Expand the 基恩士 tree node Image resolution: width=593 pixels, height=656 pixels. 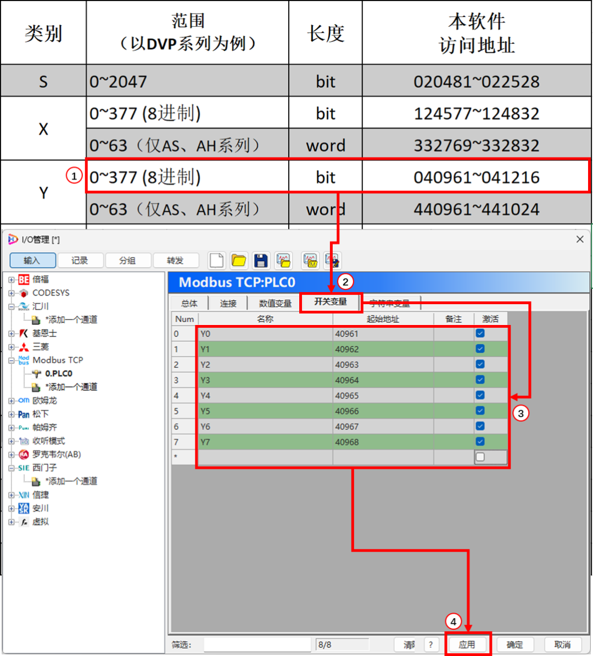[x=12, y=333]
